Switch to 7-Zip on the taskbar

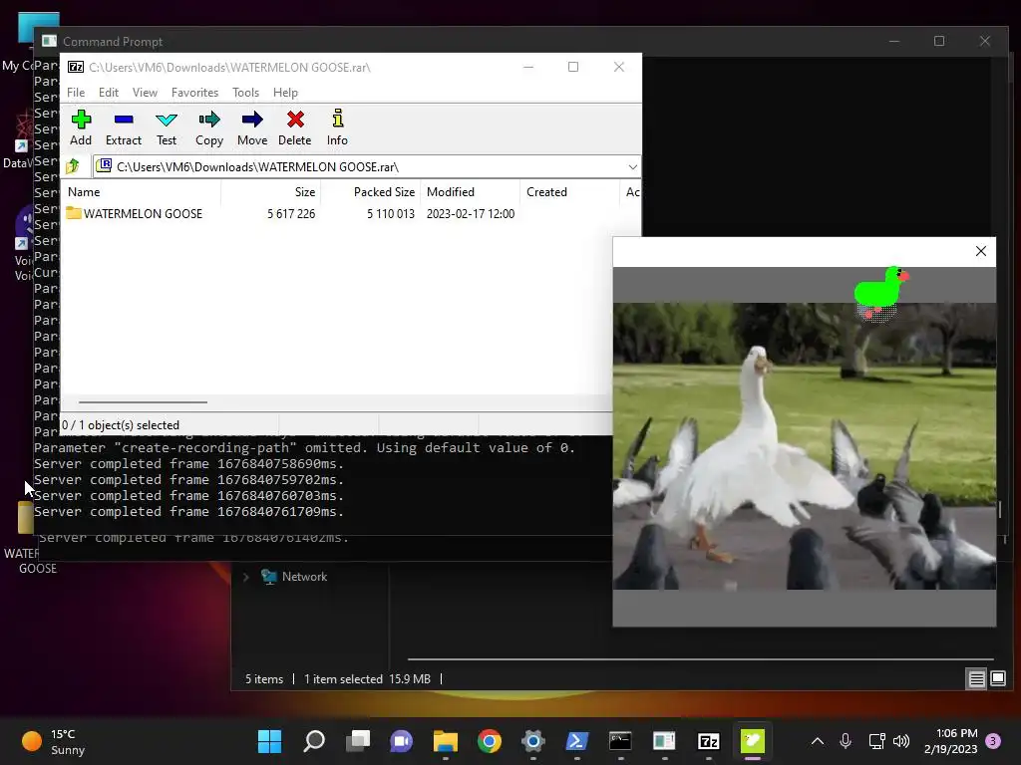(x=709, y=741)
